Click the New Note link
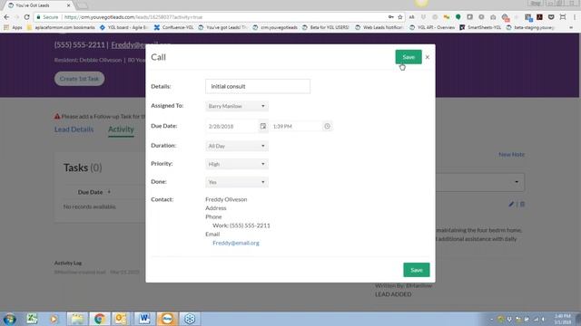 [x=511, y=155]
